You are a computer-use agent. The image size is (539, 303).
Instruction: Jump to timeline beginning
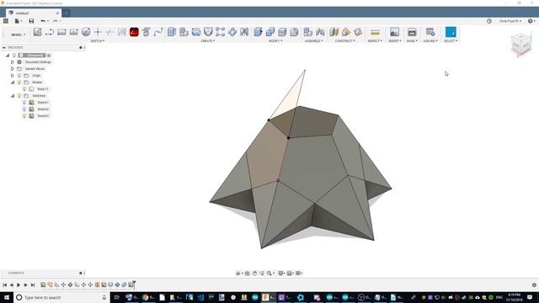coord(4,284)
